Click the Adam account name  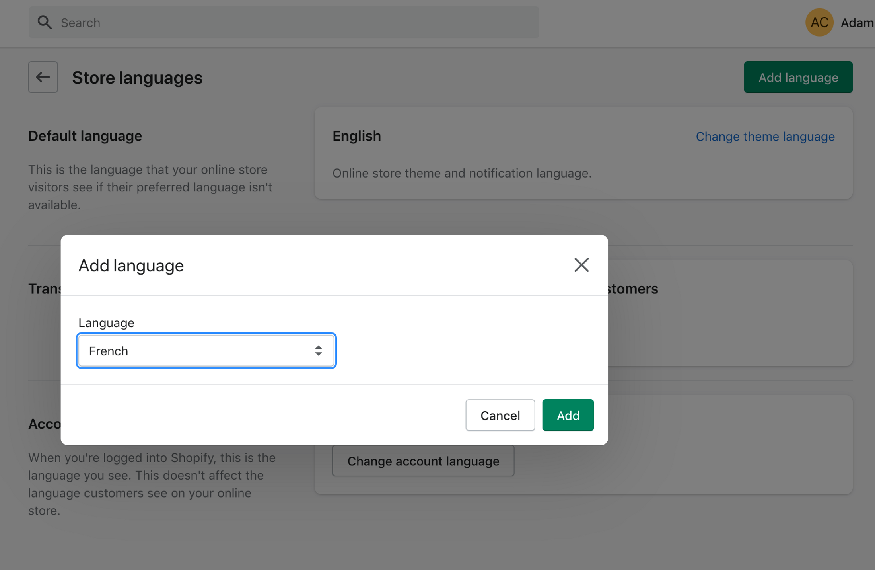point(856,23)
